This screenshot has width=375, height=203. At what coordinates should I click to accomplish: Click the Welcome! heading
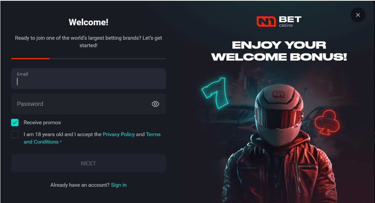pyautogui.click(x=89, y=22)
